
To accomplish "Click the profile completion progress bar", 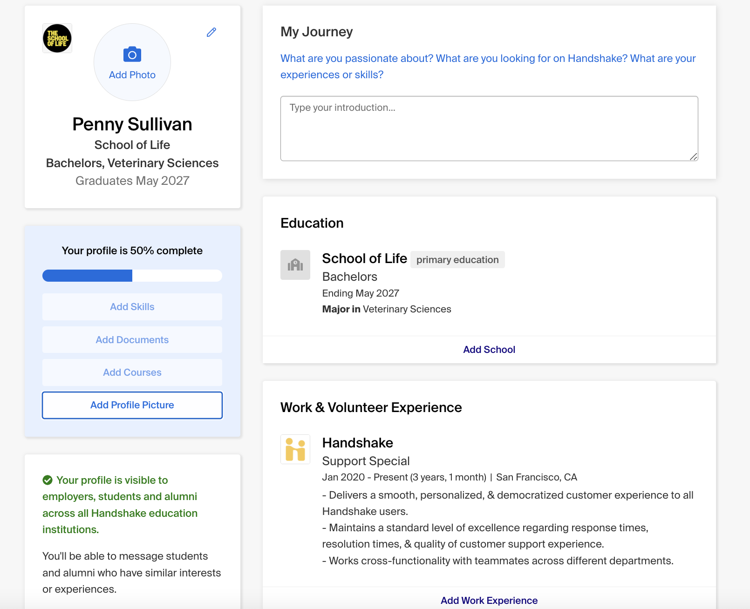I will (132, 276).
